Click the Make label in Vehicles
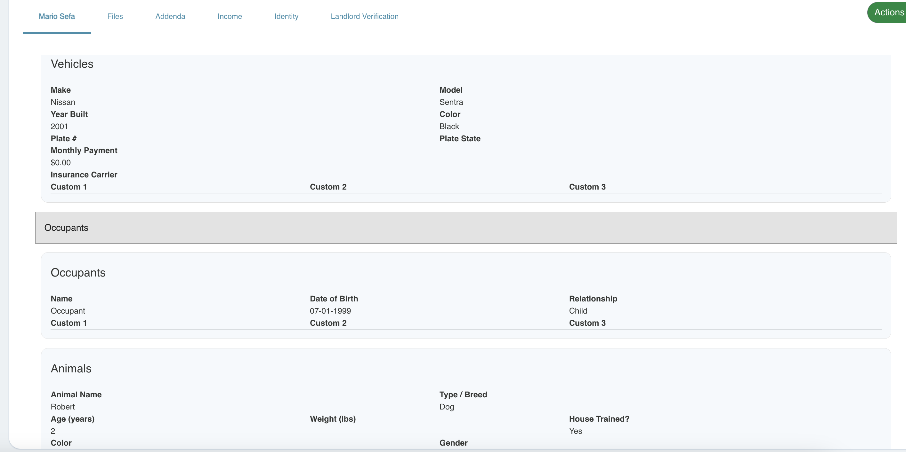Image resolution: width=906 pixels, height=452 pixels. [61, 90]
